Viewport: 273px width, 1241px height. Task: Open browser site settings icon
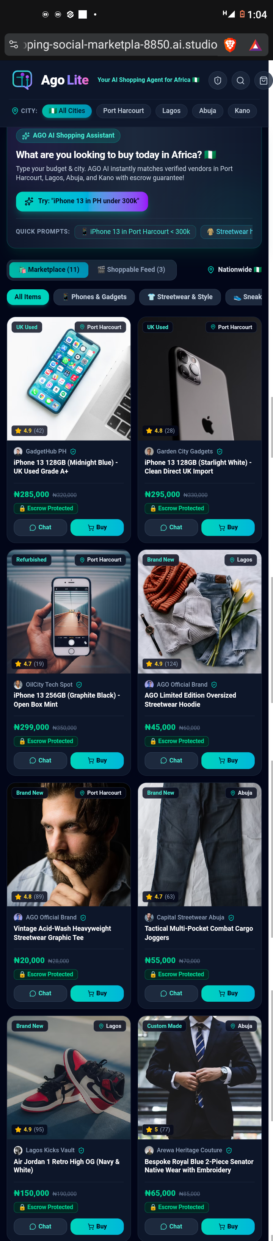pos(14,45)
